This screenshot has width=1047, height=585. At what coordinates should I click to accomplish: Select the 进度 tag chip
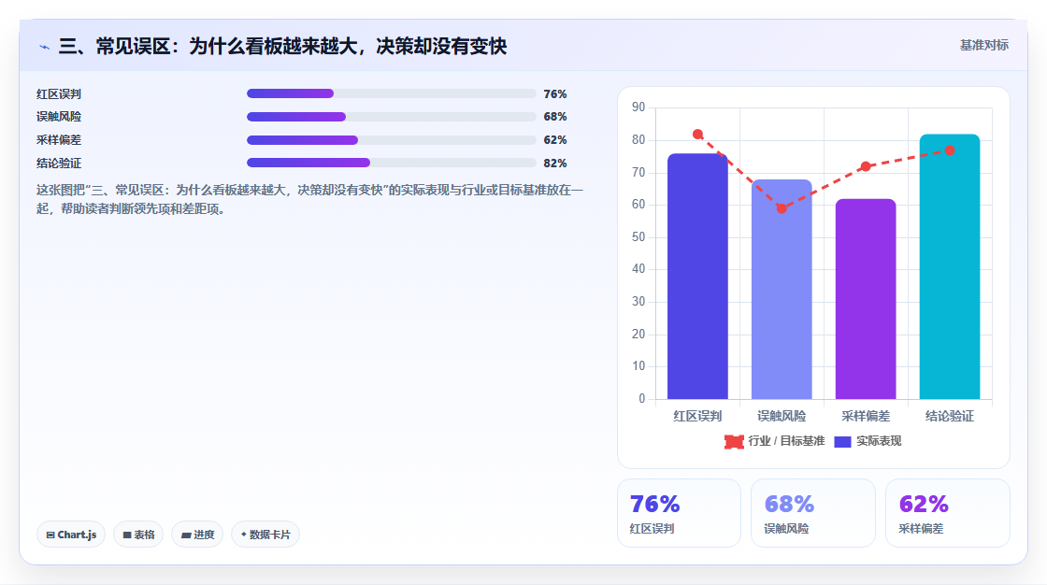(x=197, y=535)
